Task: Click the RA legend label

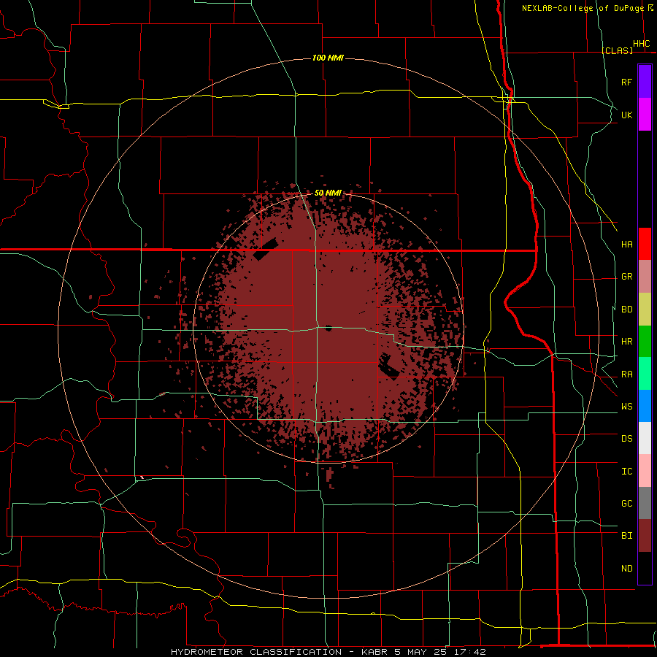Action: [x=627, y=374]
